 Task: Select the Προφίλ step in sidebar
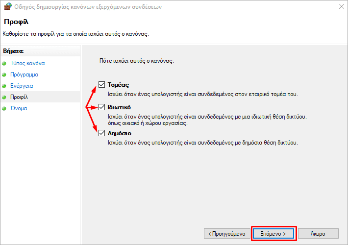tap(19, 97)
